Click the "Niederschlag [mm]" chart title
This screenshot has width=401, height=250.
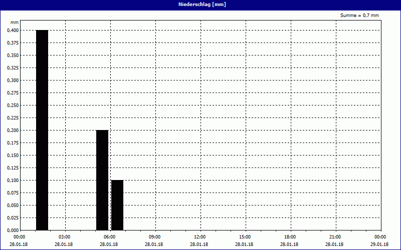tap(200, 4)
